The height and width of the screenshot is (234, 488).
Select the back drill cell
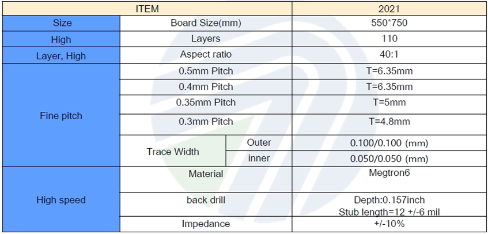(x=206, y=200)
